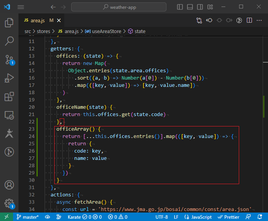This screenshot has height=221, width=268.
Task: Open the Explorer view in activity bar
Action: coord(9,23)
